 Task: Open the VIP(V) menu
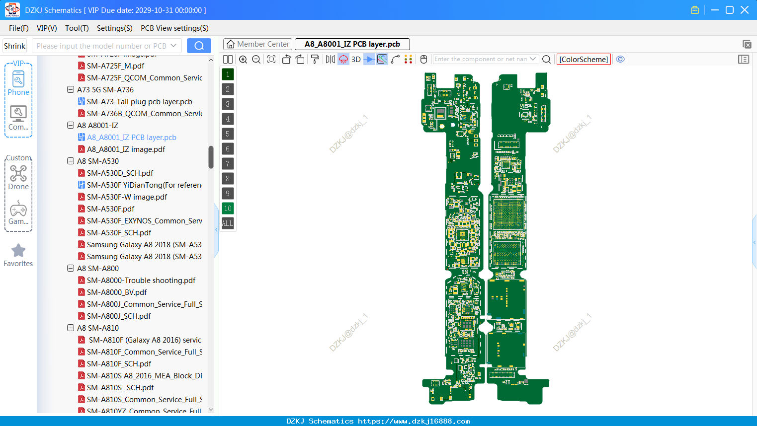coord(47,28)
